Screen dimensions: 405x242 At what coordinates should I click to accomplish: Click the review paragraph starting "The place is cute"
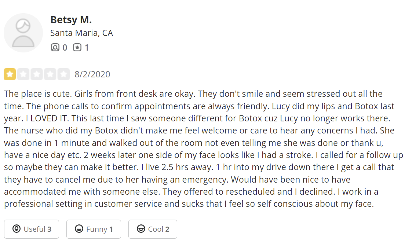203,149
